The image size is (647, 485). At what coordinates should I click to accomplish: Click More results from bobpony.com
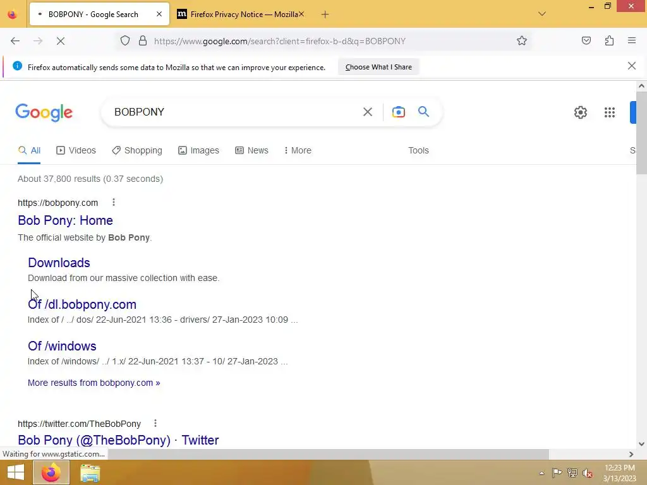[x=94, y=383]
